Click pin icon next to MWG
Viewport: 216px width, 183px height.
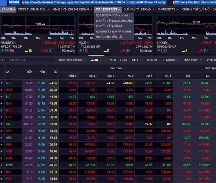(2, 165)
